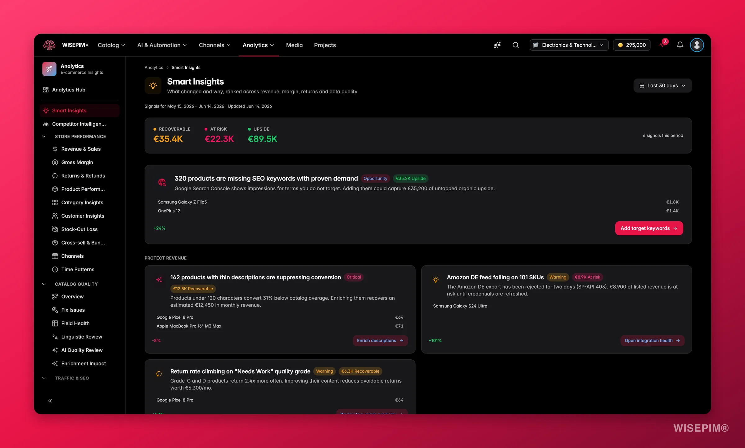Collapse the sidebar with double-chevron icon
This screenshot has height=448, width=745.
[50, 401]
